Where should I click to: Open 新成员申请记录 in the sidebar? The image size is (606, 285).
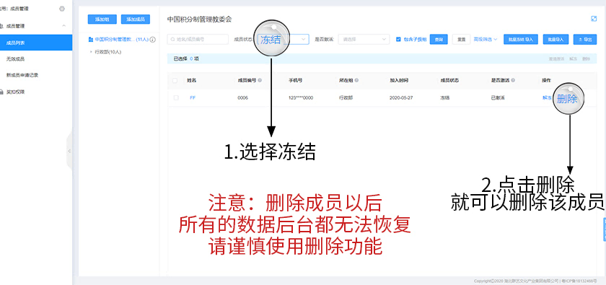click(22, 75)
